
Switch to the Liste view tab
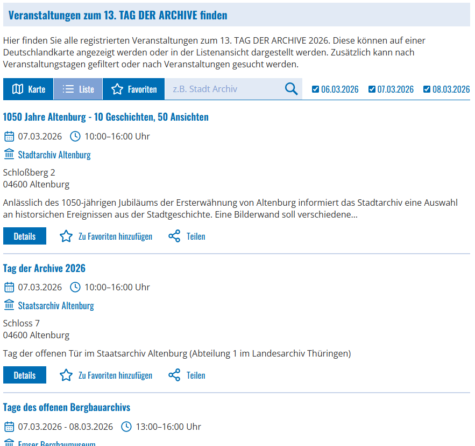coord(78,89)
